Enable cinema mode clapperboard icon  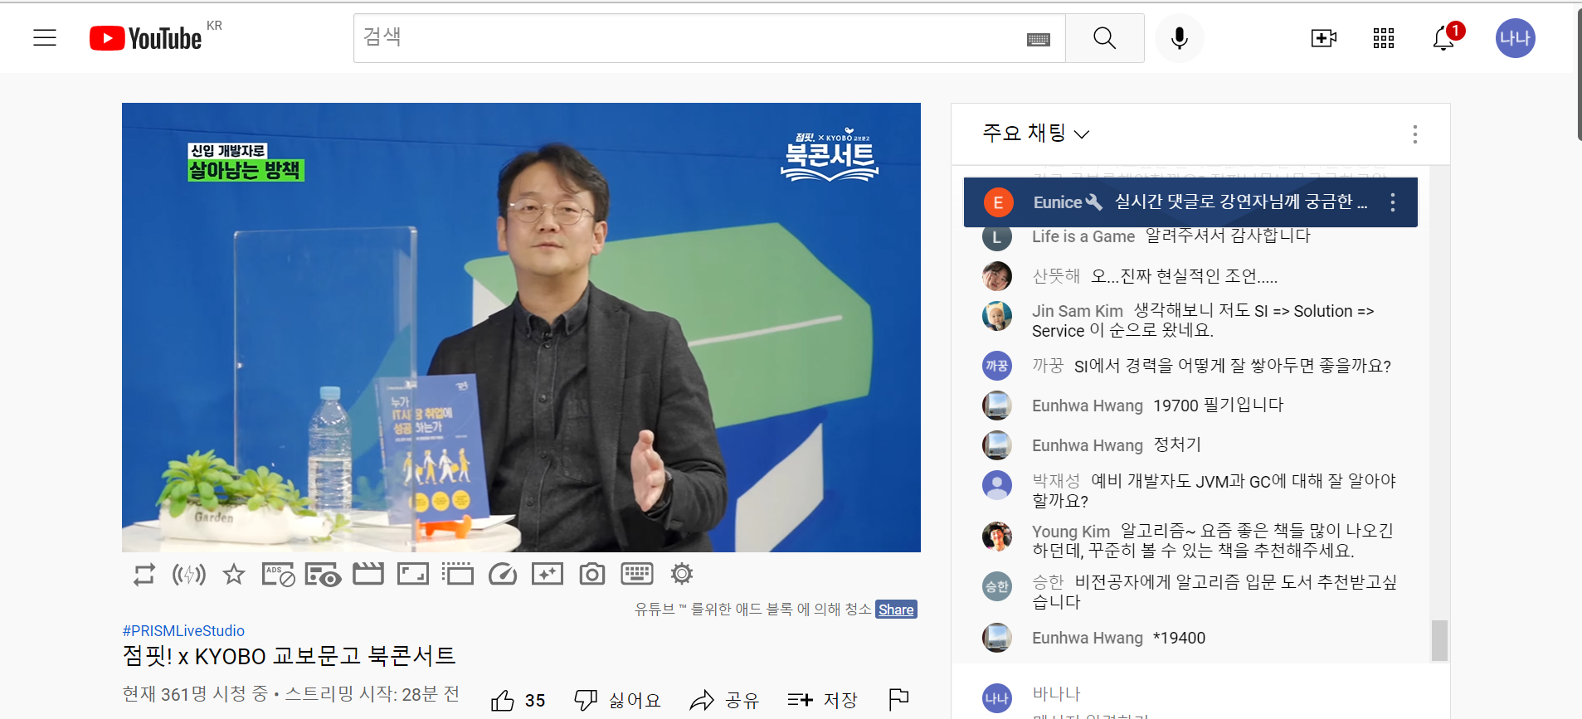coord(368,574)
